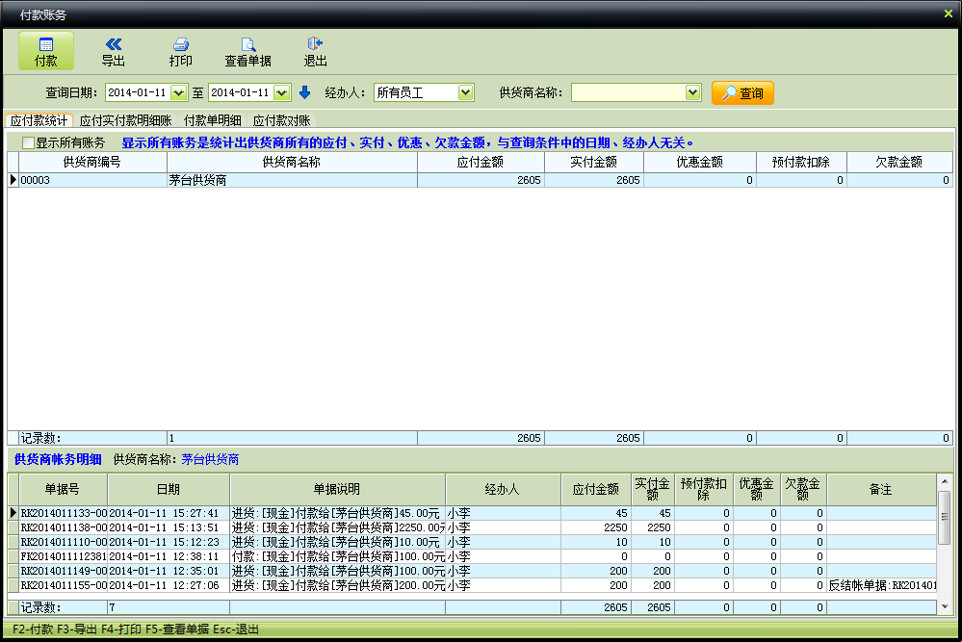This screenshot has width=962, height=642.
Task: Open the start date dropdown
Action: 178,93
